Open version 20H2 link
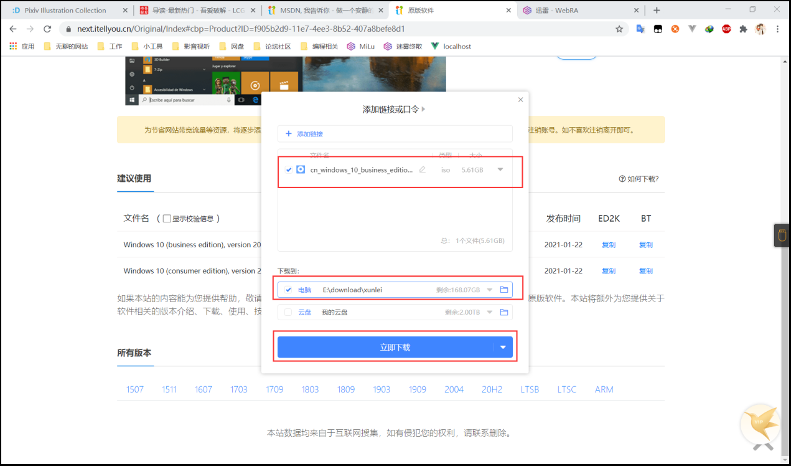 [x=492, y=389]
